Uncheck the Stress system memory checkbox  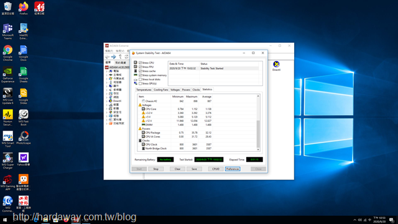pyautogui.click(x=140, y=75)
